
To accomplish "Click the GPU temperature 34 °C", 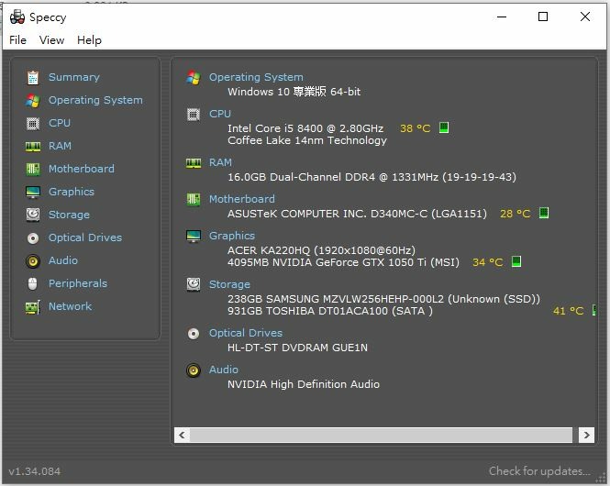I will [487, 262].
